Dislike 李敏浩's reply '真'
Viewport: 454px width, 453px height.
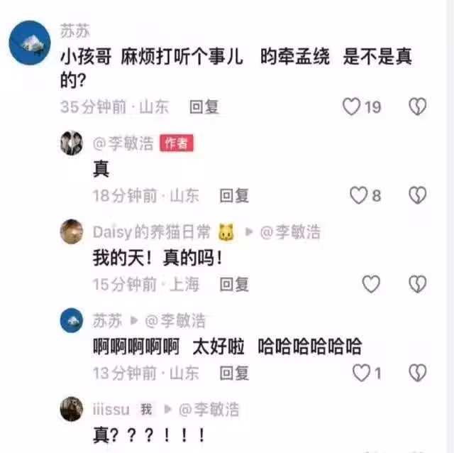[418, 195]
